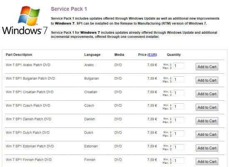Click 'Finnish' in the Language column

click(x=90, y=160)
